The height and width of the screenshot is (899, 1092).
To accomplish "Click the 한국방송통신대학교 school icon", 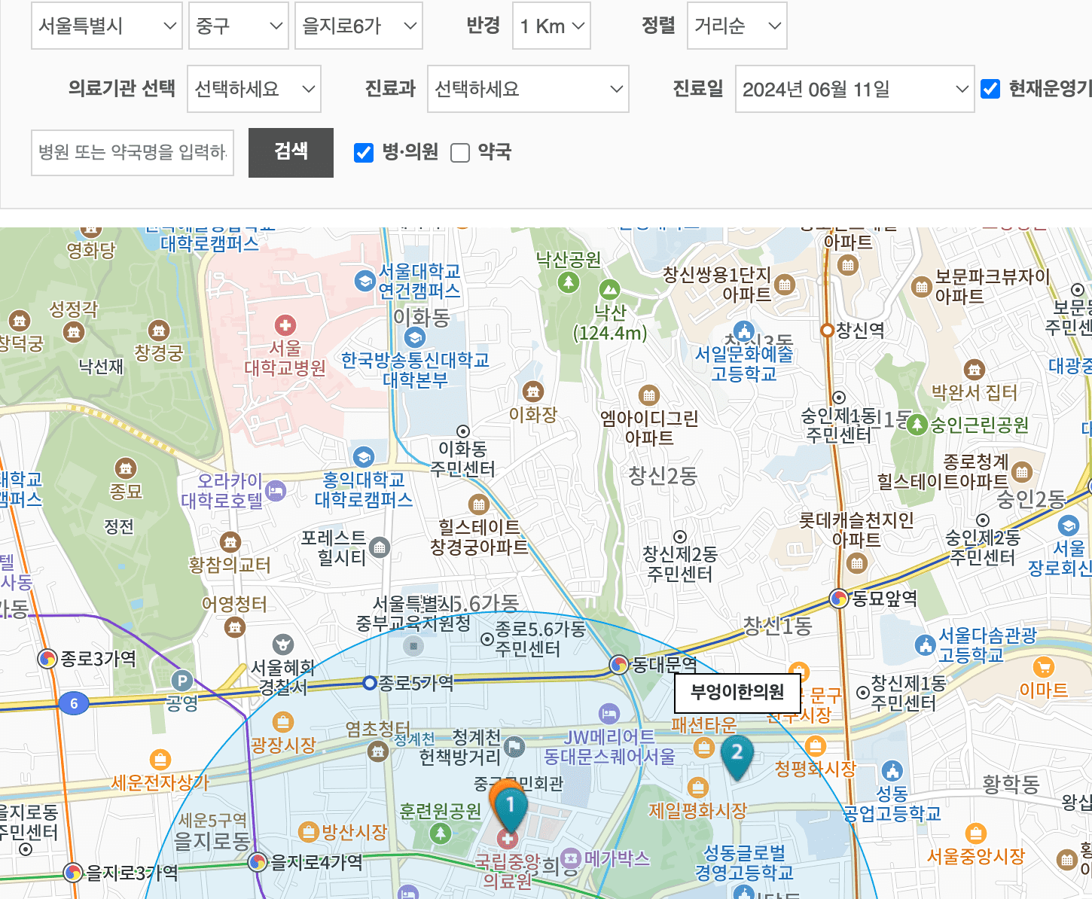I will point(414,337).
